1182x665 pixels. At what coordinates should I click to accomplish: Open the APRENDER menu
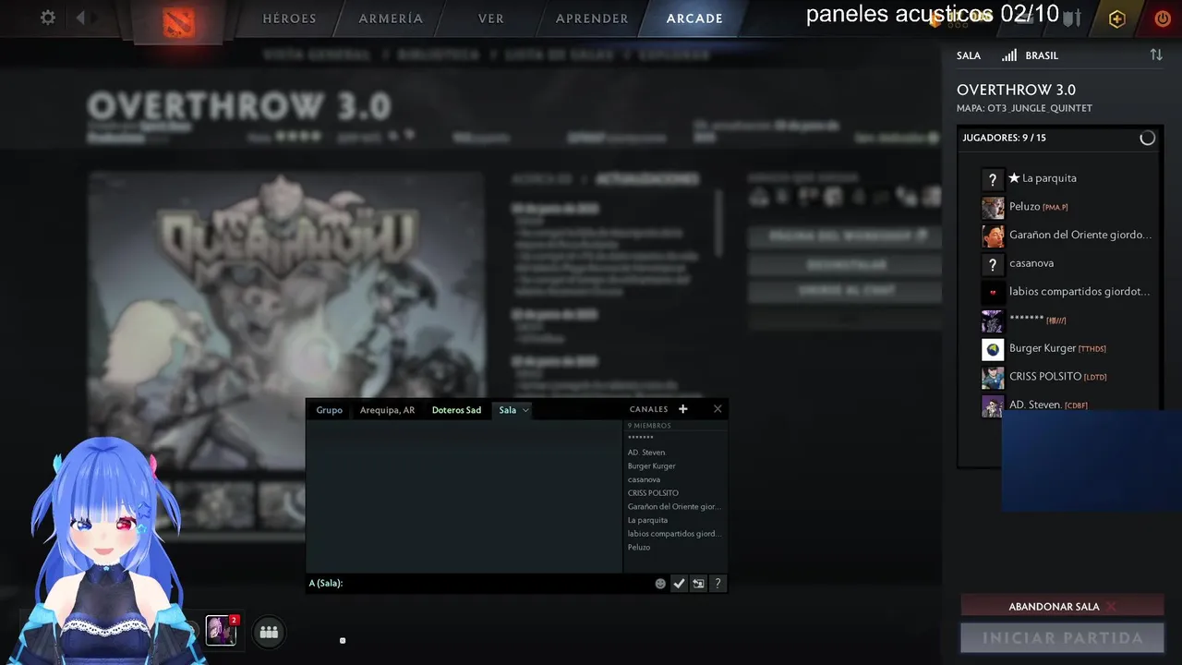(x=592, y=18)
